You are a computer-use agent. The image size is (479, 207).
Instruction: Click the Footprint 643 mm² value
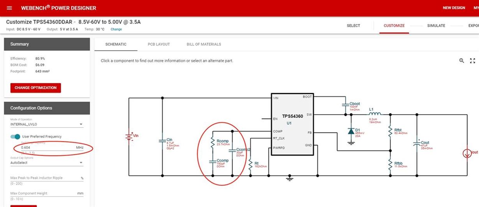42,71
